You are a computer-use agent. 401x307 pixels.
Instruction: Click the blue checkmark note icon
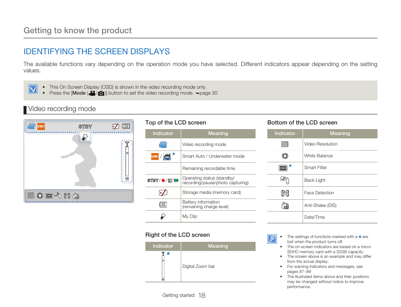(33, 89)
